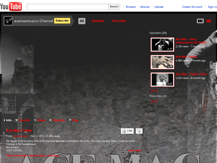Open acemacmusic uploader link after From
Screen dimensions: 217x163
[21, 136]
